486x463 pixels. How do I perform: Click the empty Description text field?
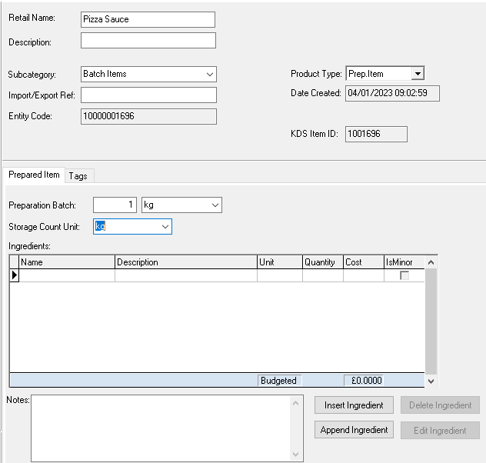[148, 41]
